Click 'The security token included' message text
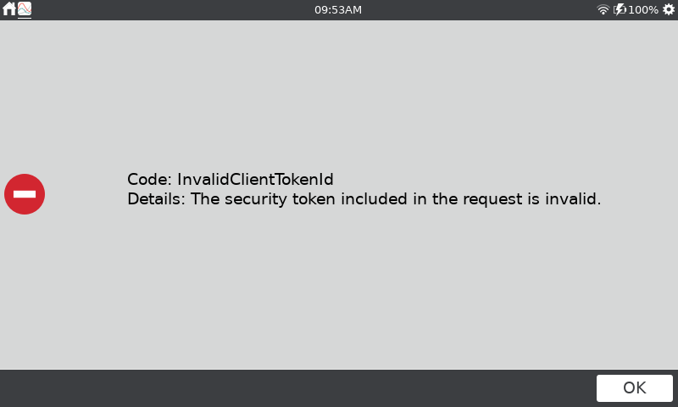This screenshot has width=678, height=407. (299, 199)
